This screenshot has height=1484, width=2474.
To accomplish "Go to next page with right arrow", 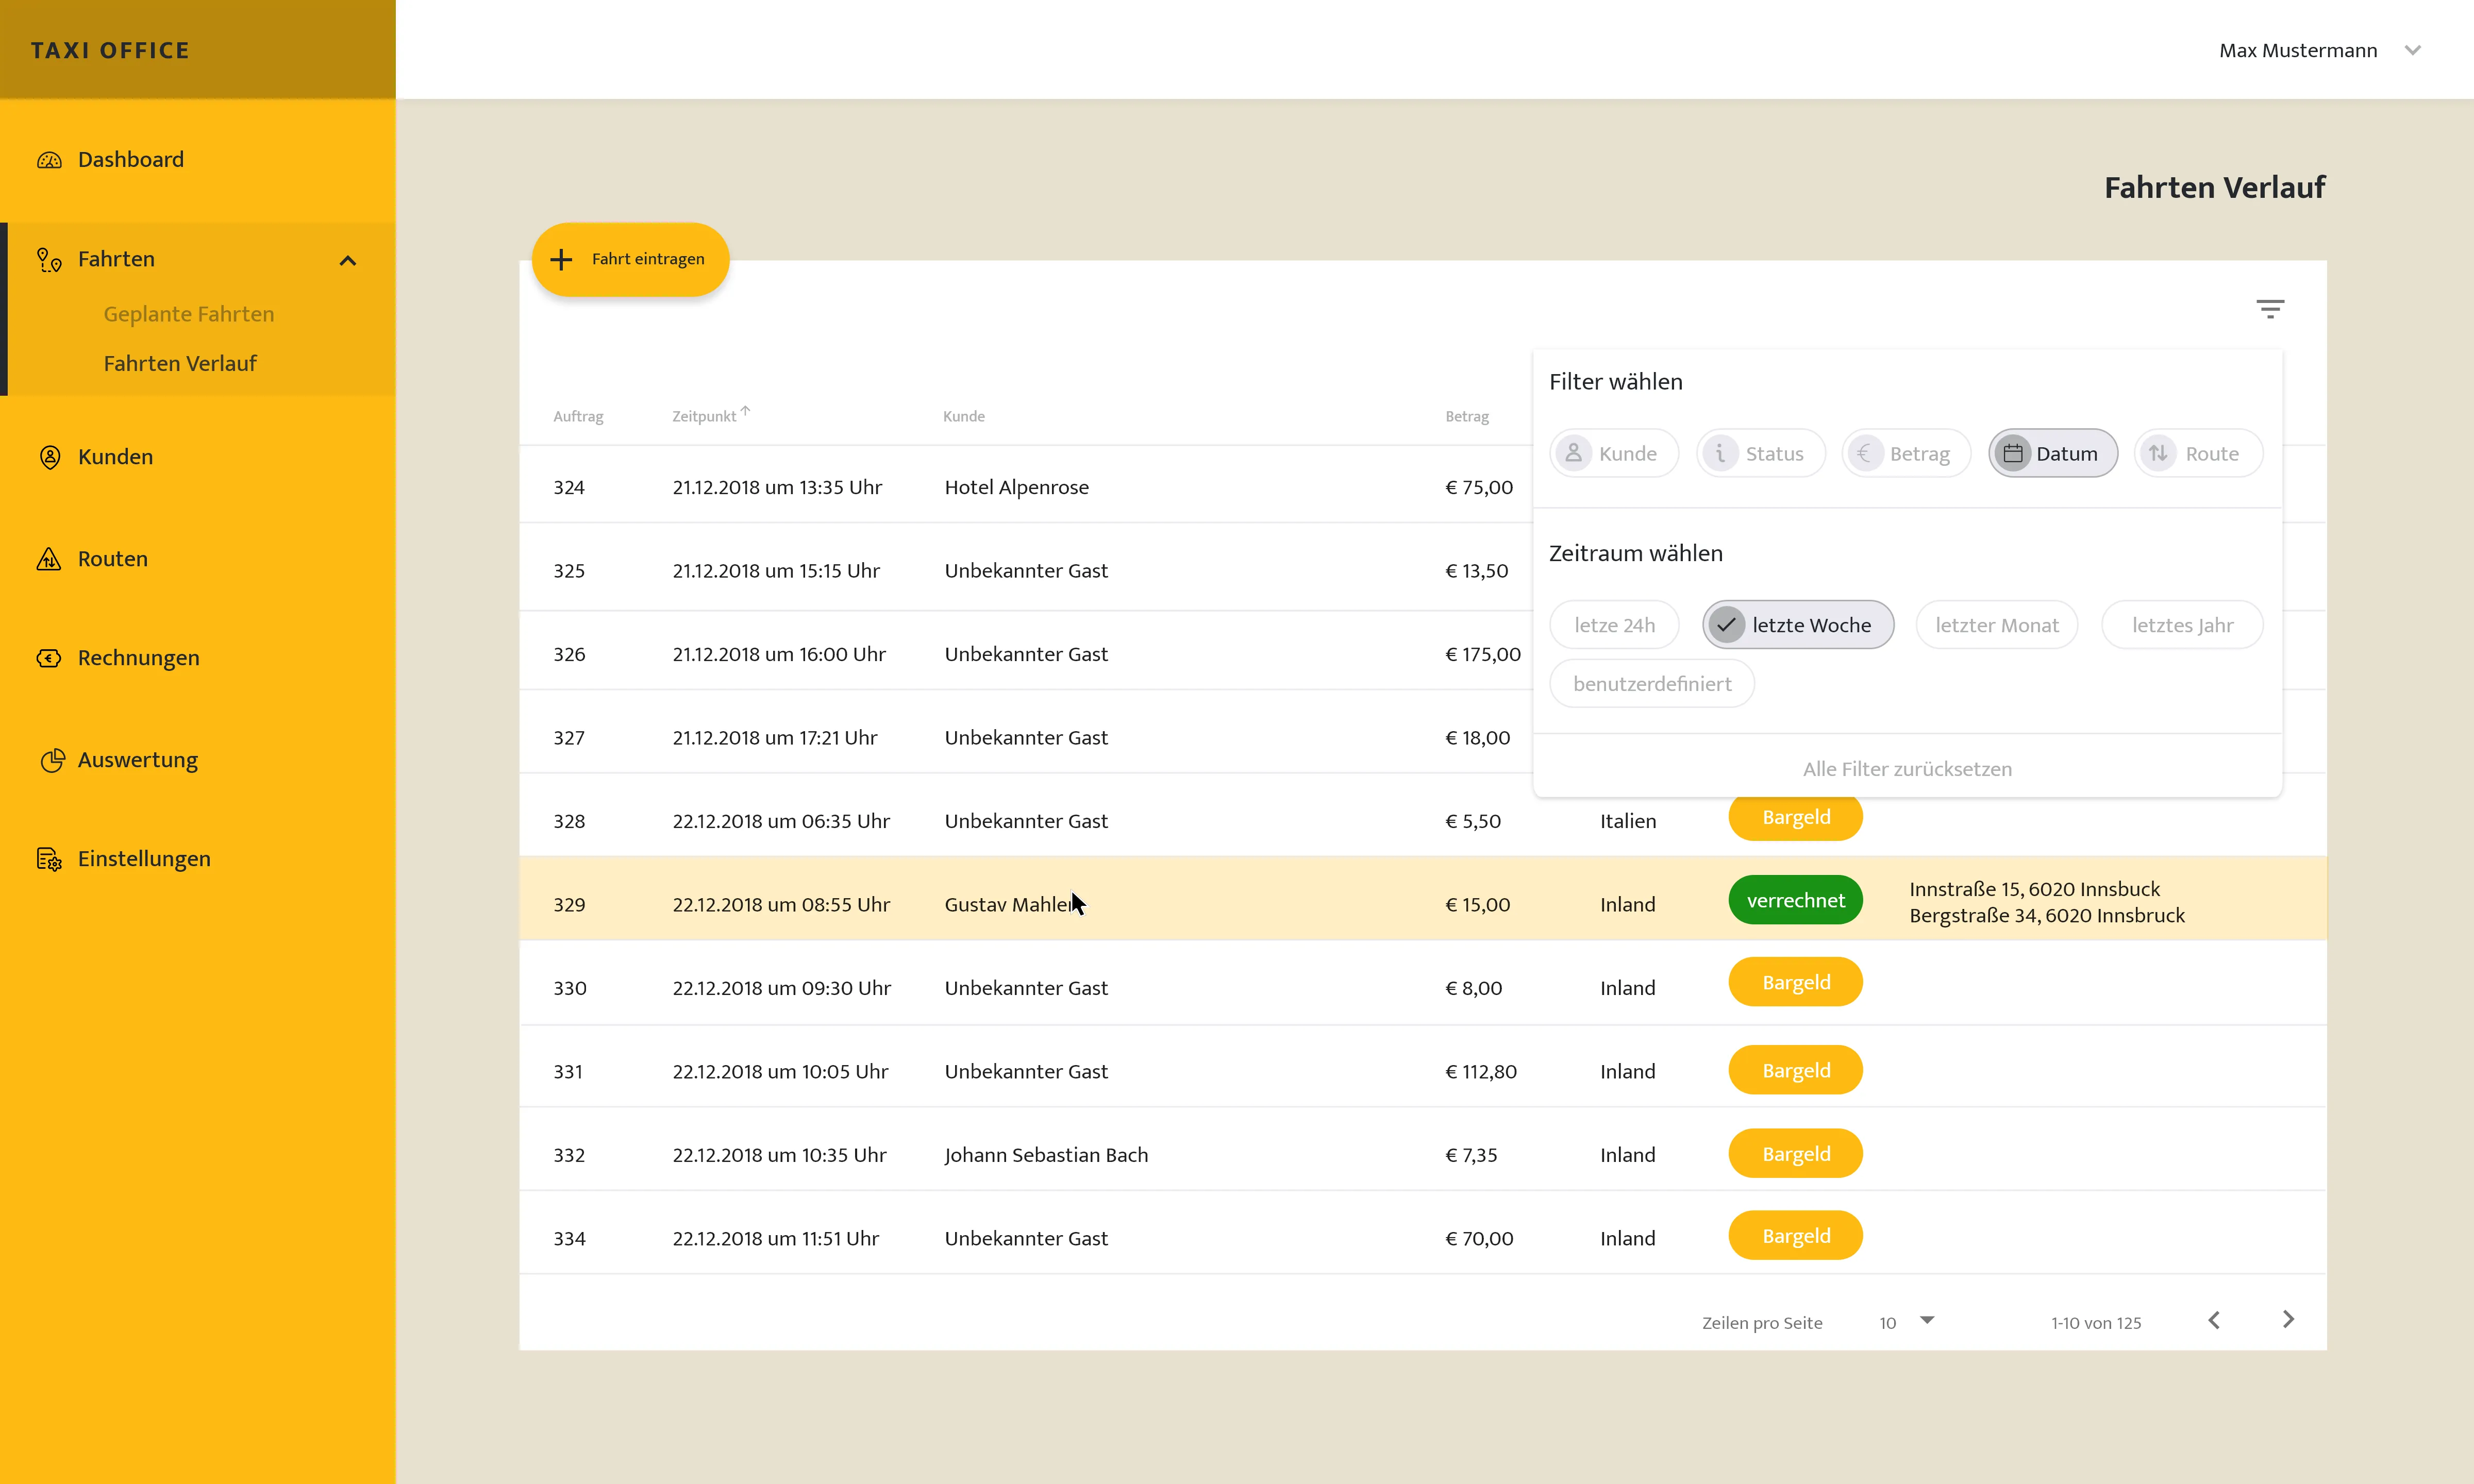I will [2288, 1320].
